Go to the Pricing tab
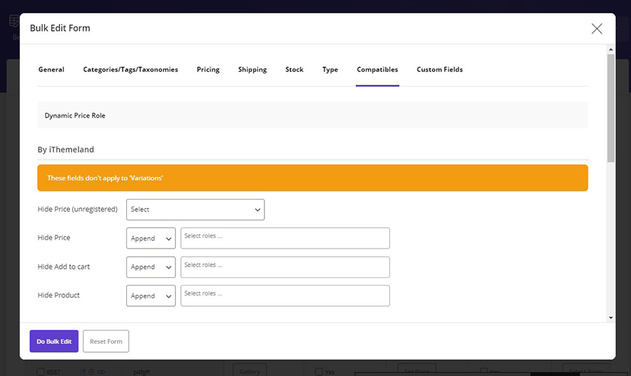 click(208, 69)
